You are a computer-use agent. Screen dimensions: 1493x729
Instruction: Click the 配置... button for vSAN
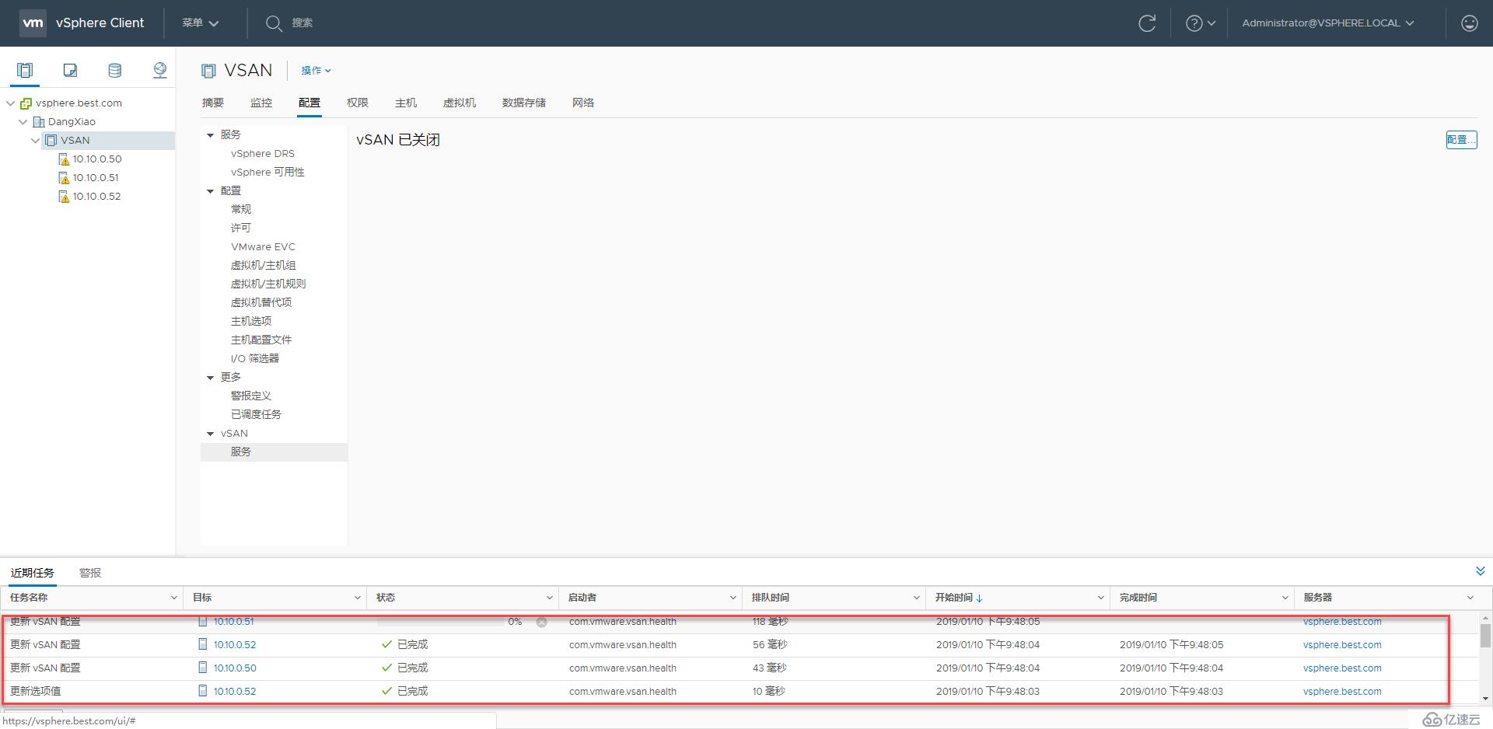[x=1461, y=140]
